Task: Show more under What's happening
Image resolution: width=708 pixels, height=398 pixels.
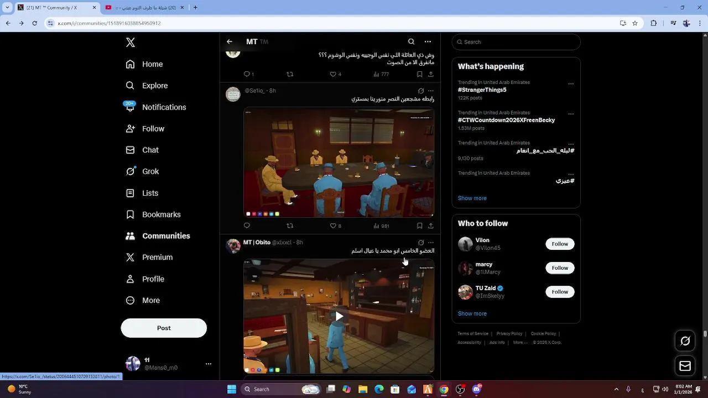Action: (x=472, y=198)
